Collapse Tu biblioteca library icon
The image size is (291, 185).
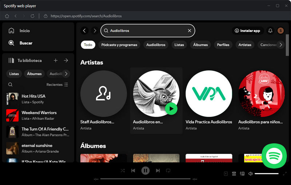click(x=11, y=61)
